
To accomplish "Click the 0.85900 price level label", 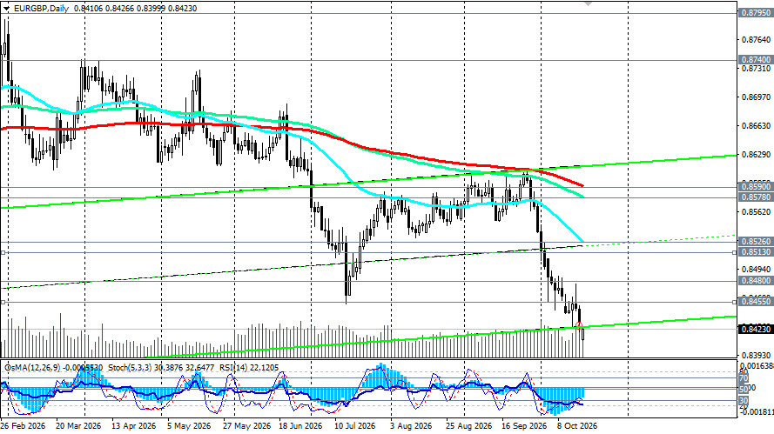I will coord(756,187).
